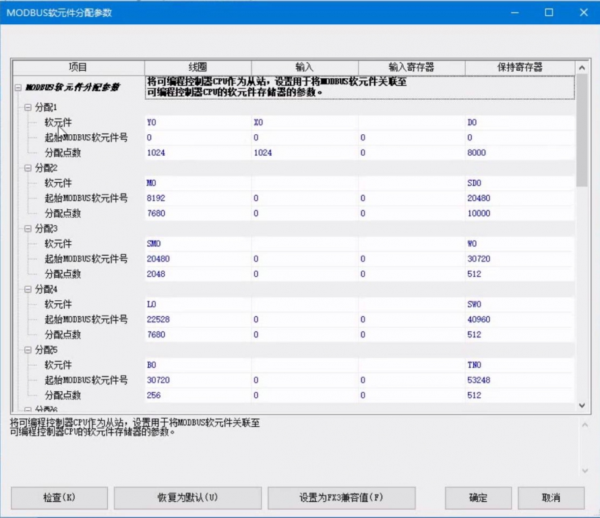600x518 pixels.
Task: Select the D0 holding register cell
Action: pos(520,123)
